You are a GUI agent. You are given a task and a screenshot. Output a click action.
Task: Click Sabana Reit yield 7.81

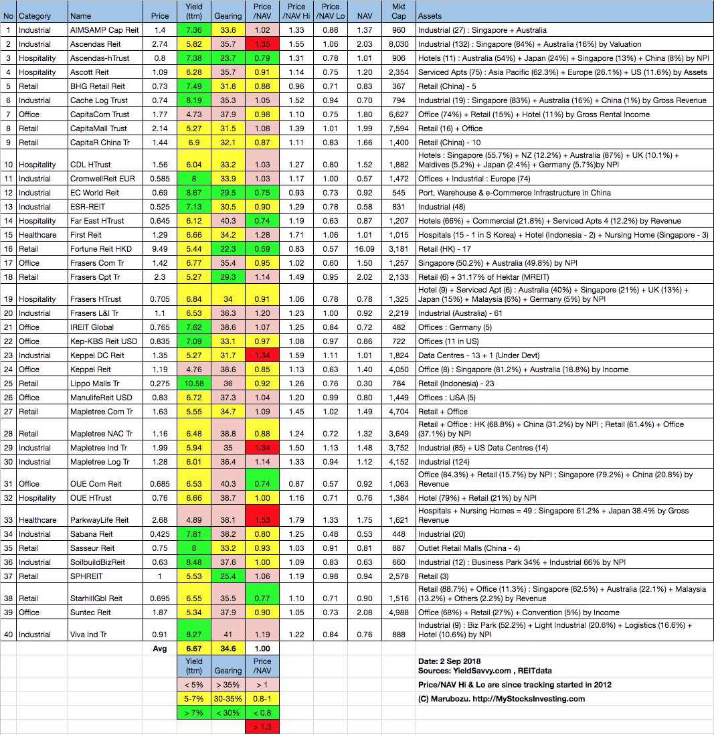point(194,534)
